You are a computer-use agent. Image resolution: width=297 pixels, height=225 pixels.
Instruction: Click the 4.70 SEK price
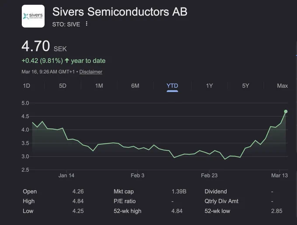coord(44,46)
